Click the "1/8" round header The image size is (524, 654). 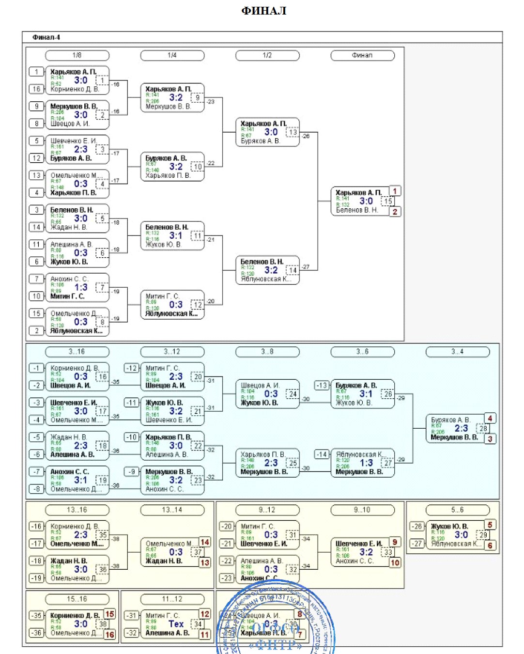point(77,56)
